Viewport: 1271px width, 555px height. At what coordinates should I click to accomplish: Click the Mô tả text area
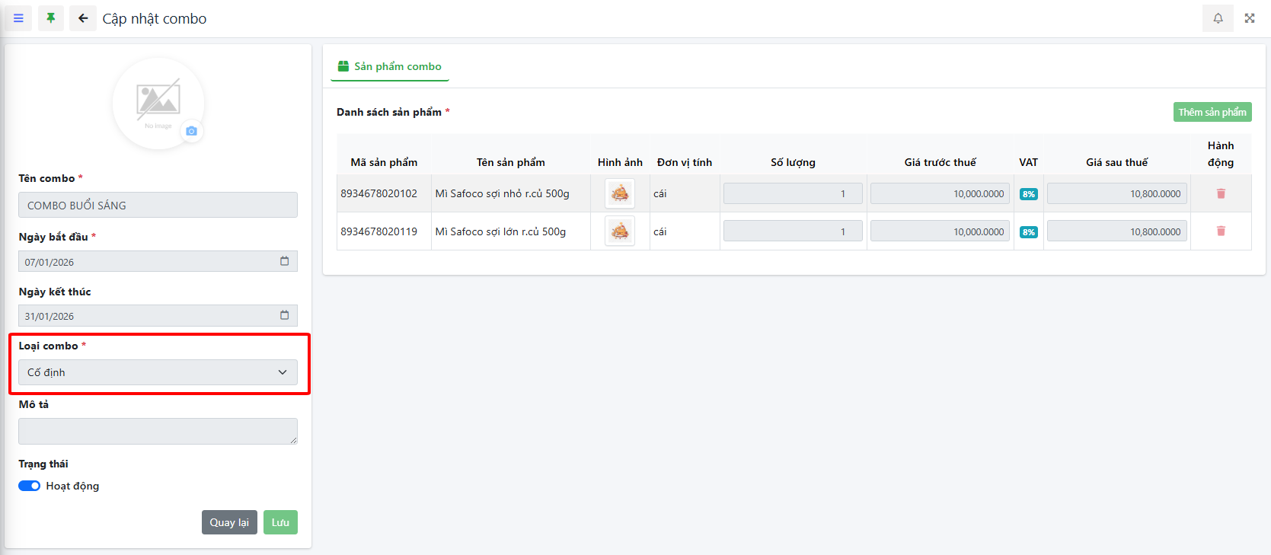click(158, 431)
